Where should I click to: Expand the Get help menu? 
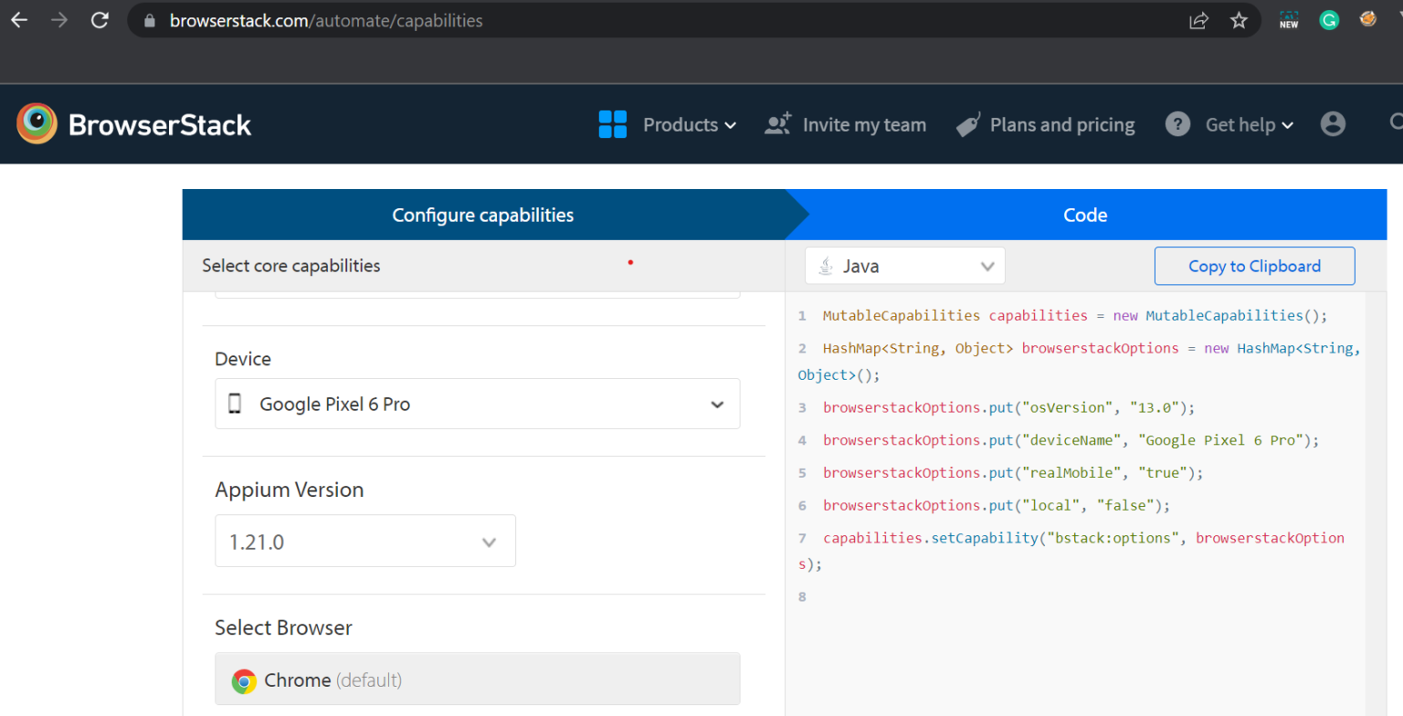[1249, 125]
